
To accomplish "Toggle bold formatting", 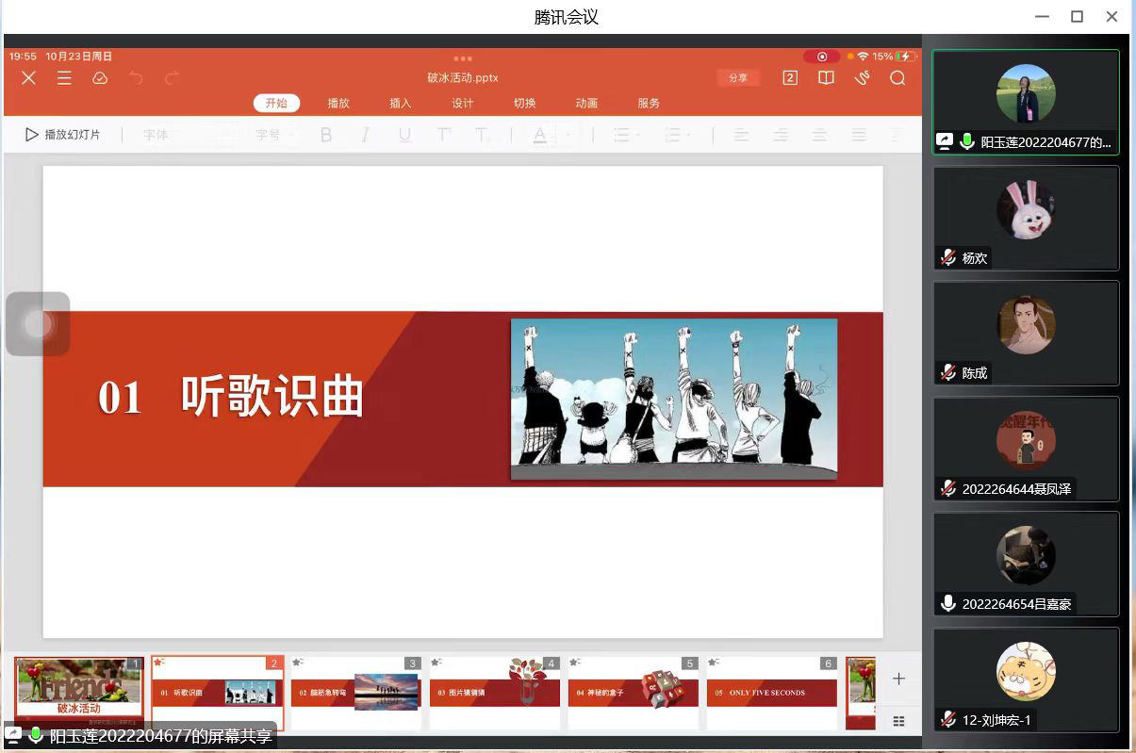I will tap(326, 135).
